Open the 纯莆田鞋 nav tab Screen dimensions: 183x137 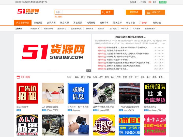tap(91, 23)
